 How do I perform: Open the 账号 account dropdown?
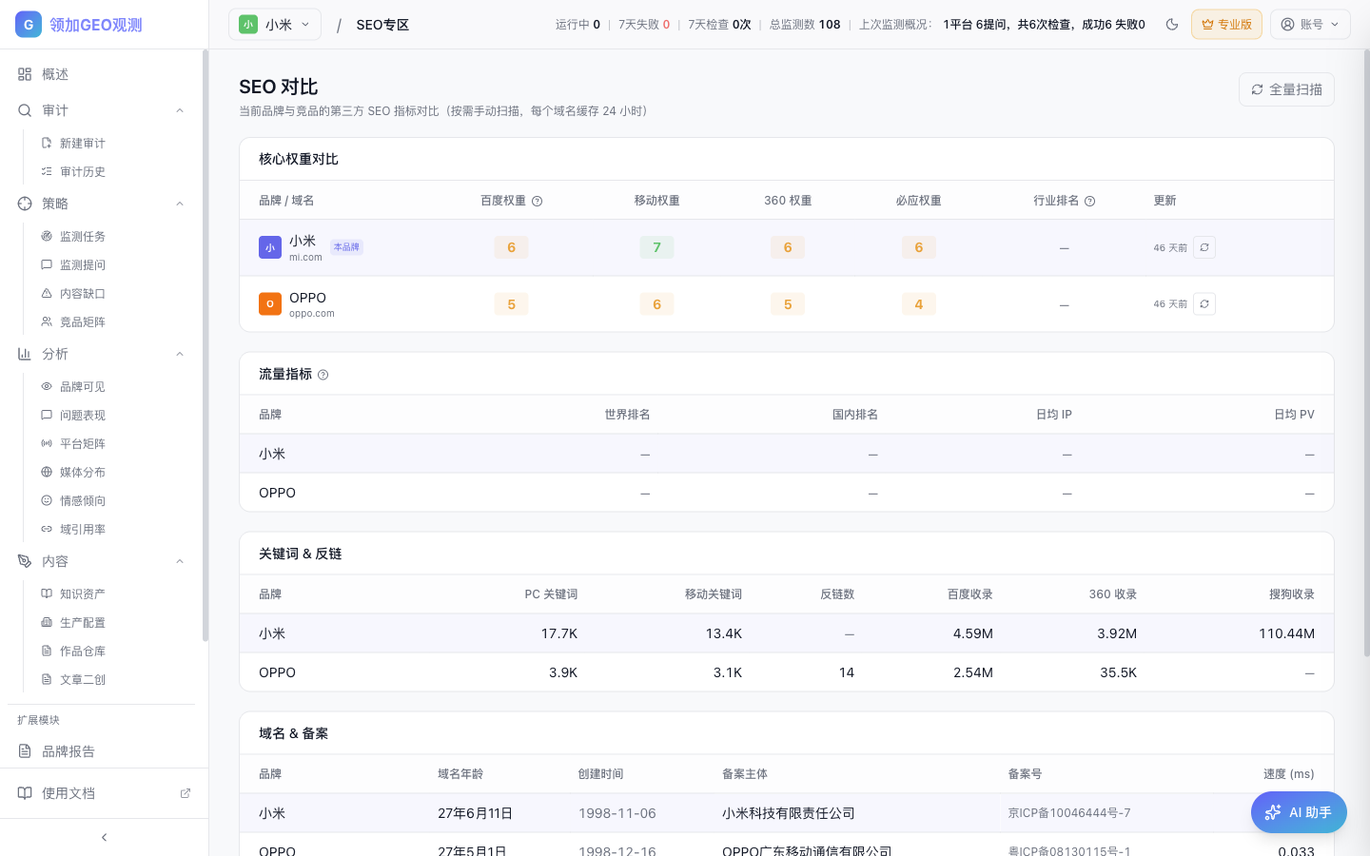pos(1310,25)
